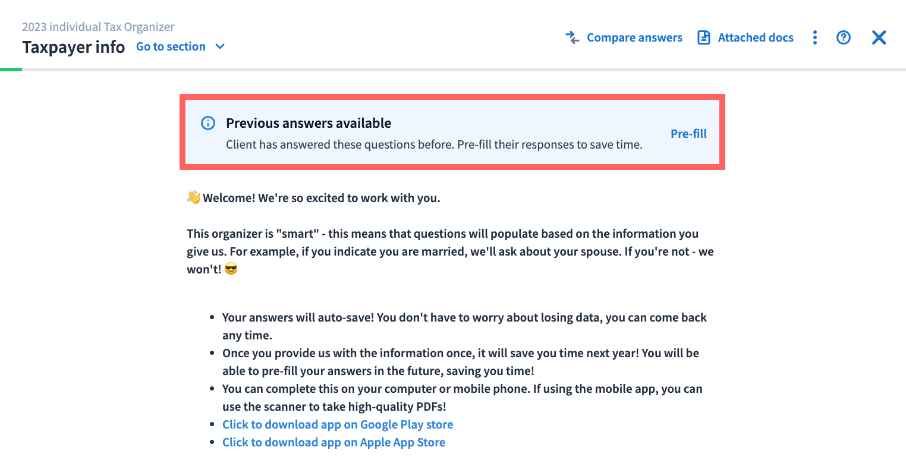This screenshot has height=466, width=906.
Task: Close the organizer with the X icon
Action: 879,38
